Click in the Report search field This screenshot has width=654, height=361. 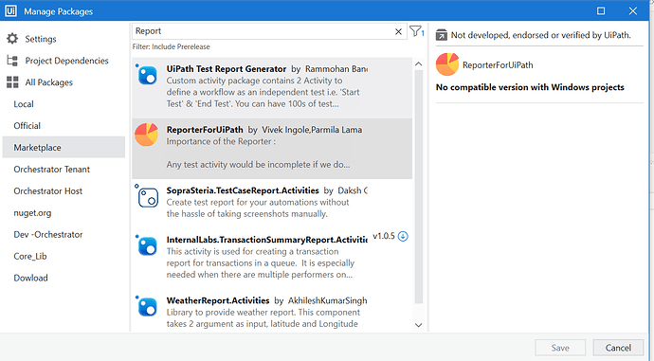(263, 31)
